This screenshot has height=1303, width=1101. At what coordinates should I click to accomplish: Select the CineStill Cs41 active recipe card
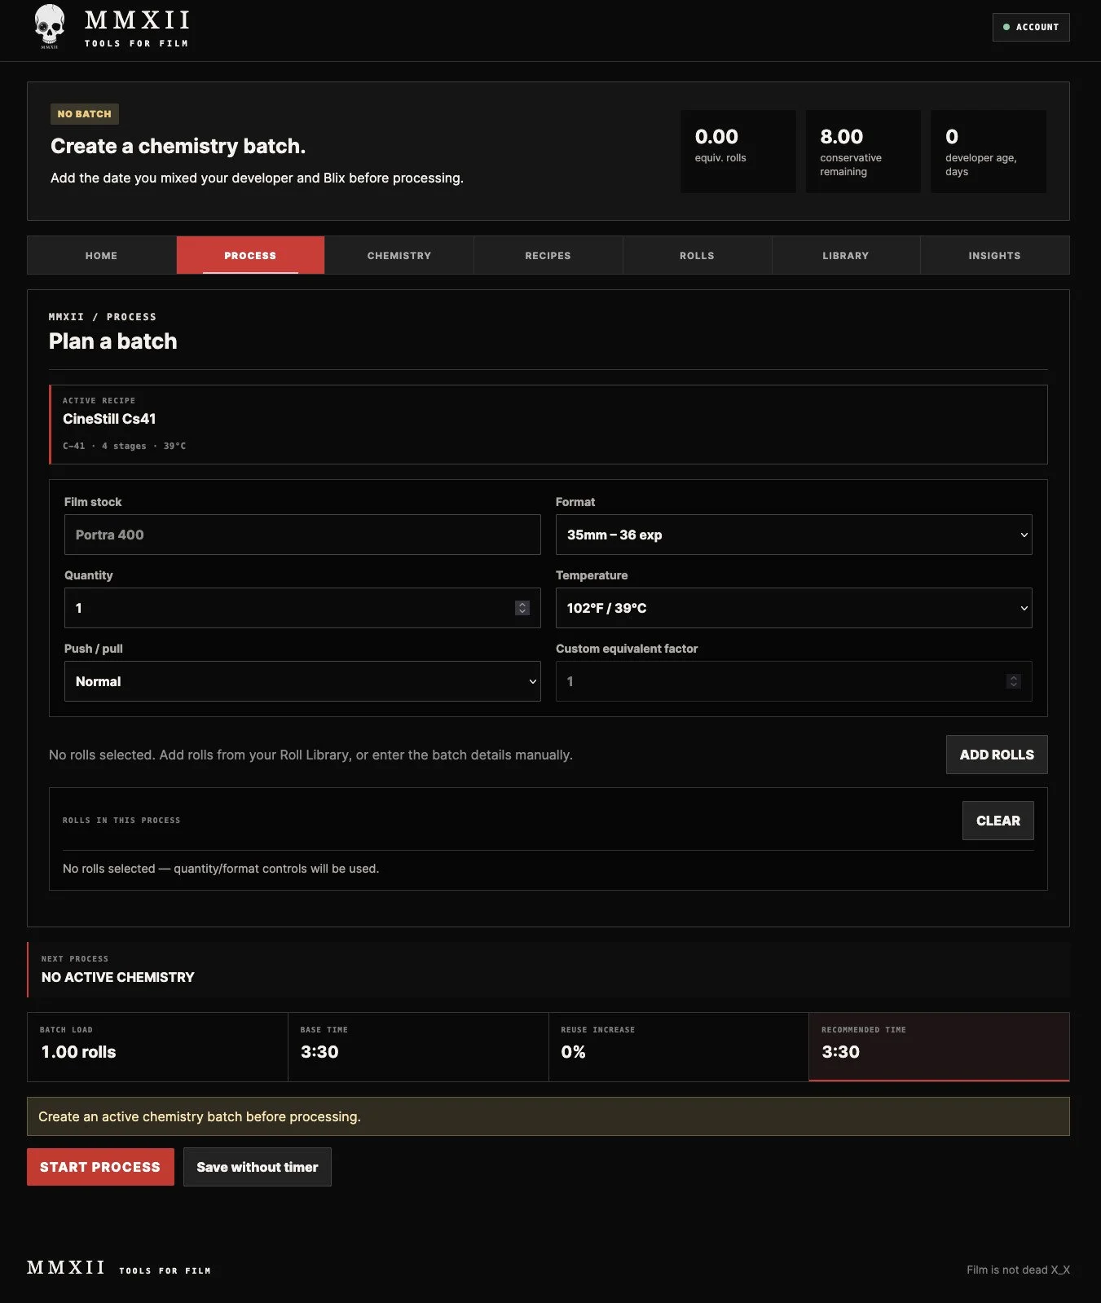point(548,425)
